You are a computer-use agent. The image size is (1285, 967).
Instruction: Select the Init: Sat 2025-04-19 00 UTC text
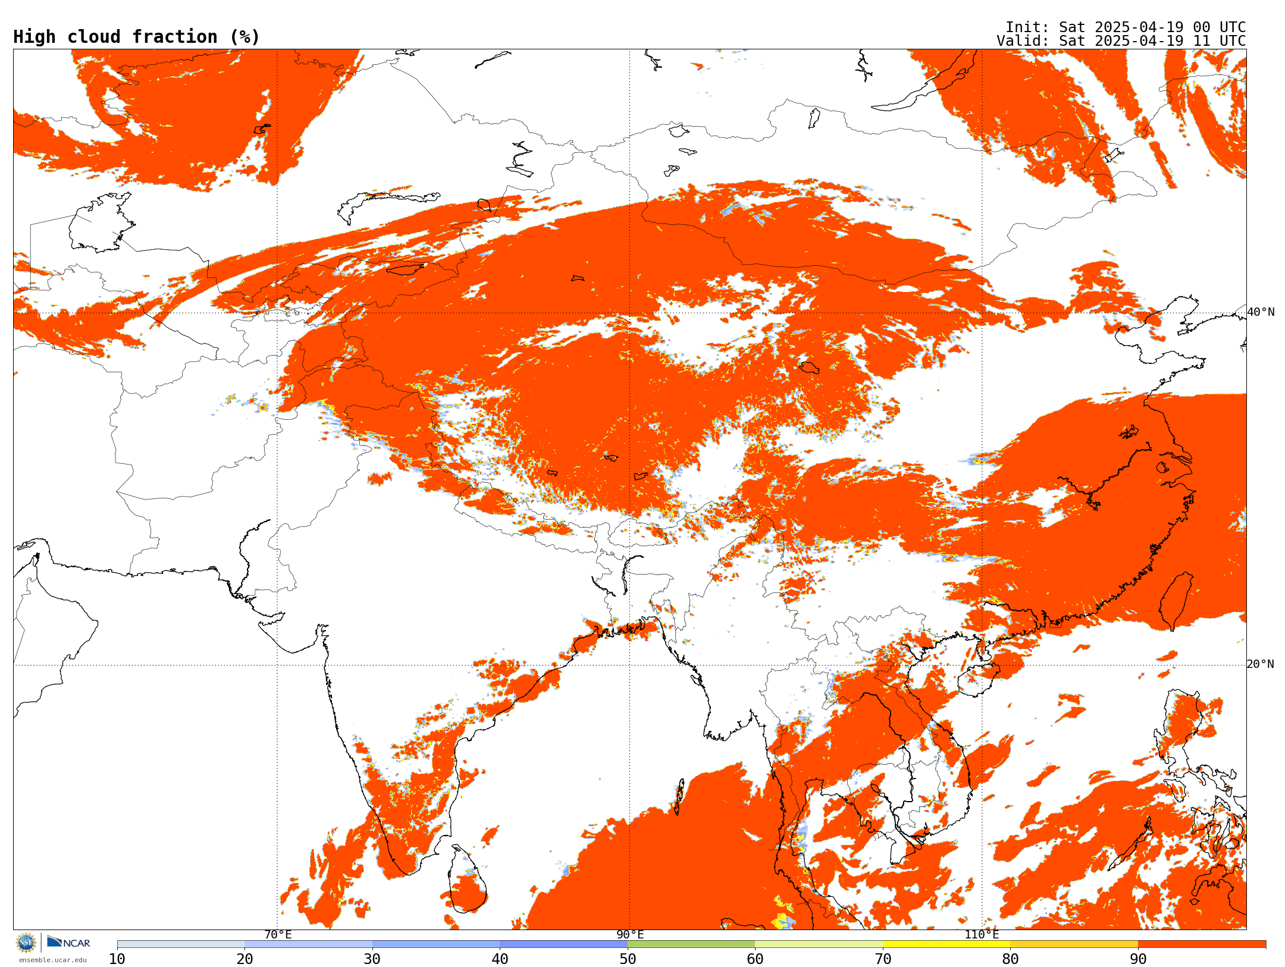tap(1126, 27)
